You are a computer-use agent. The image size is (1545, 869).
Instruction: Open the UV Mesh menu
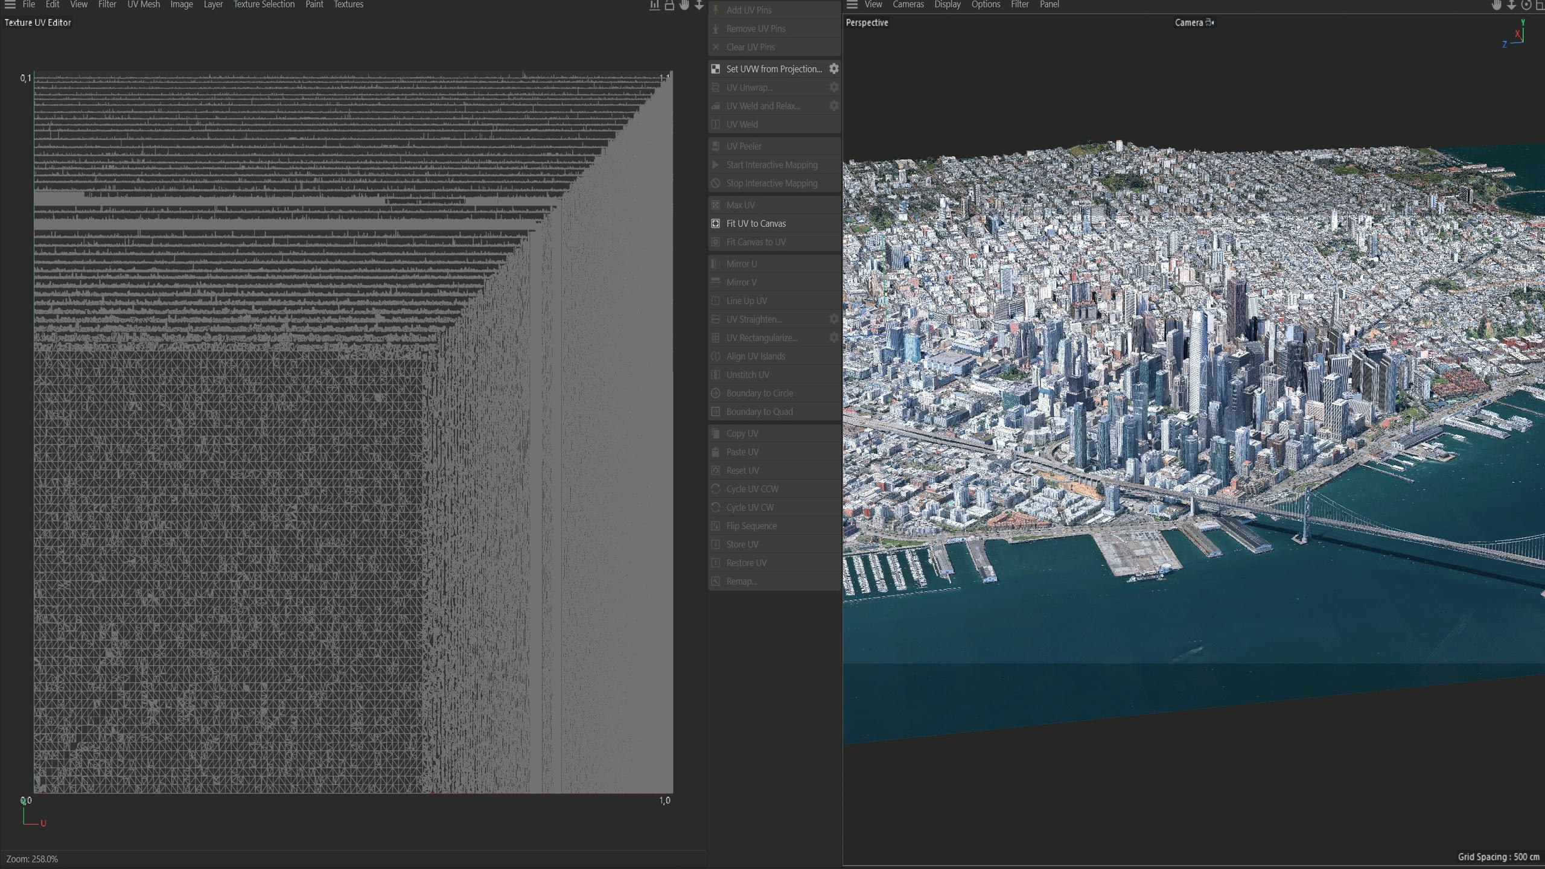tap(144, 5)
